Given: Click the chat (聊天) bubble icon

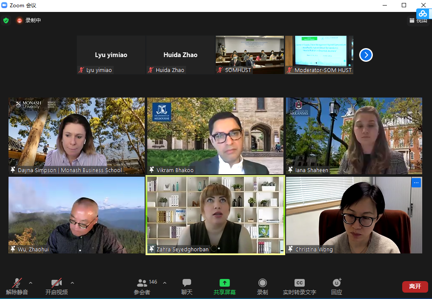Looking at the screenshot, I should tap(187, 283).
